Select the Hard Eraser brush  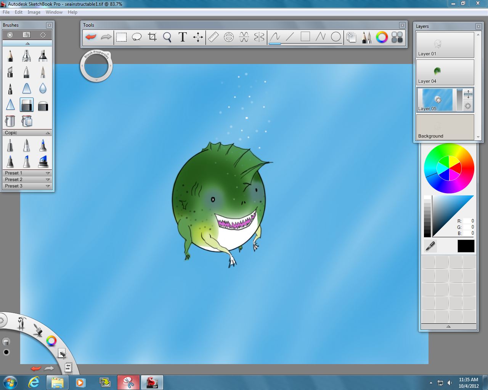(x=26, y=105)
